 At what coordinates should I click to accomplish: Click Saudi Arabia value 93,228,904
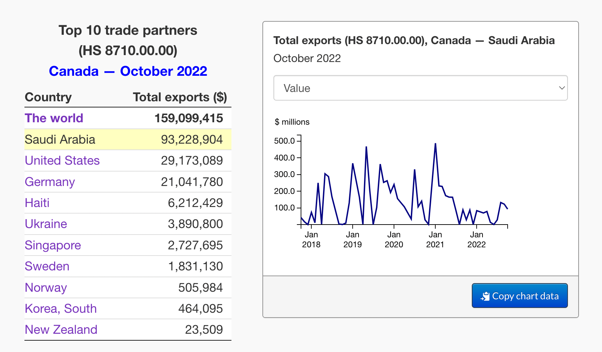tap(192, 139)
